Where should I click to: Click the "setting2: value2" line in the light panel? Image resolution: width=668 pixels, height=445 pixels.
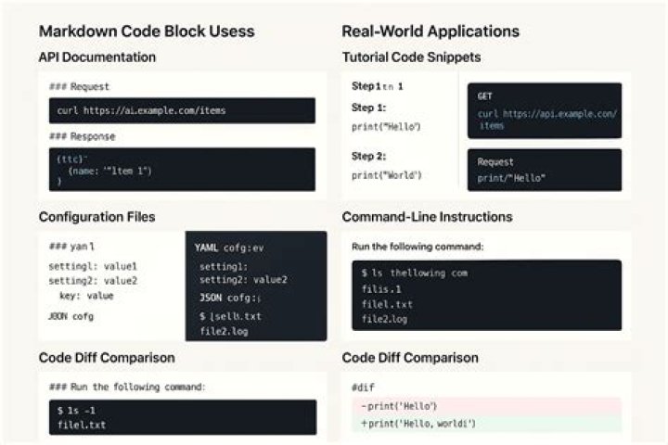pos(93,281)
